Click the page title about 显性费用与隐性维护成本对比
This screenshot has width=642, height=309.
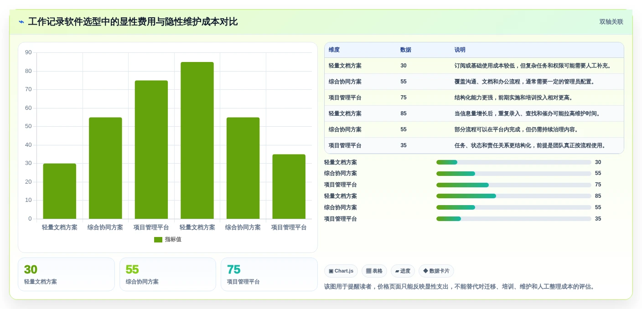133,22
